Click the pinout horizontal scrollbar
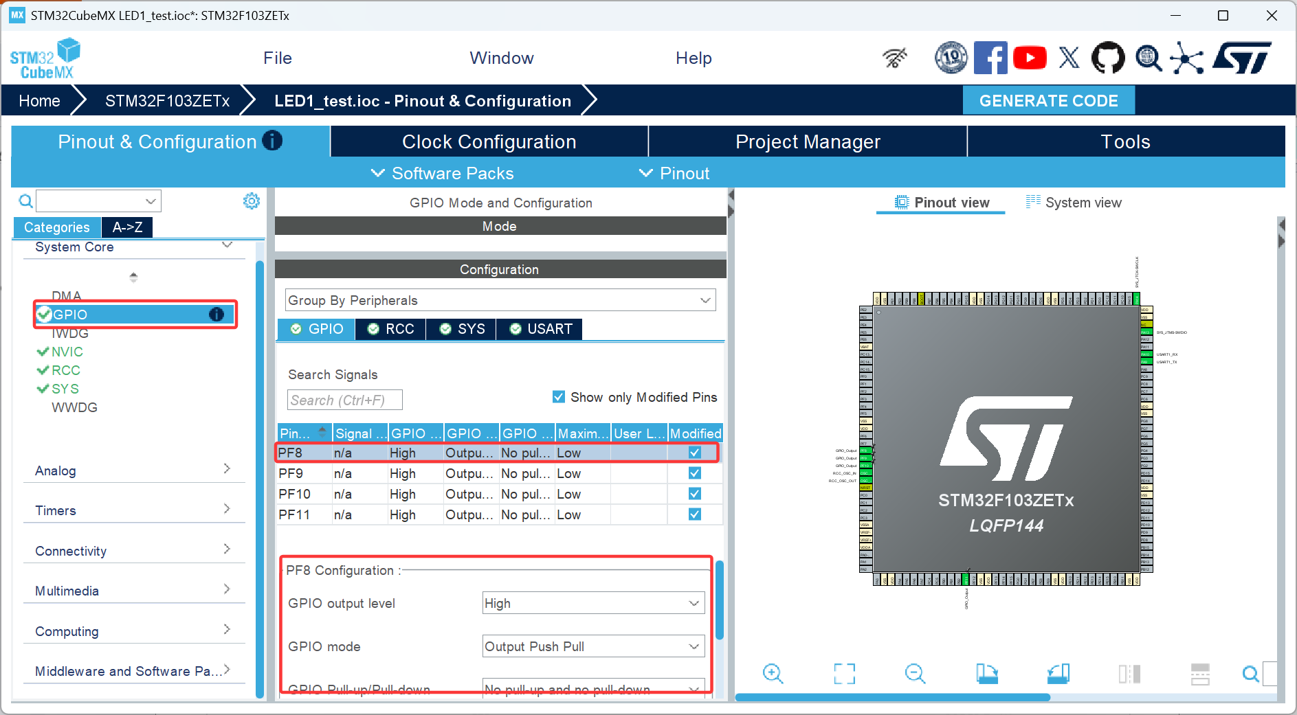Screen dimensions: 1297x715 893,697
